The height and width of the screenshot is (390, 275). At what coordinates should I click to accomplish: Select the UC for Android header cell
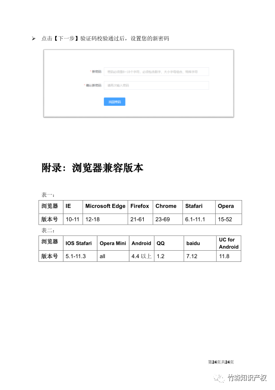229,243
